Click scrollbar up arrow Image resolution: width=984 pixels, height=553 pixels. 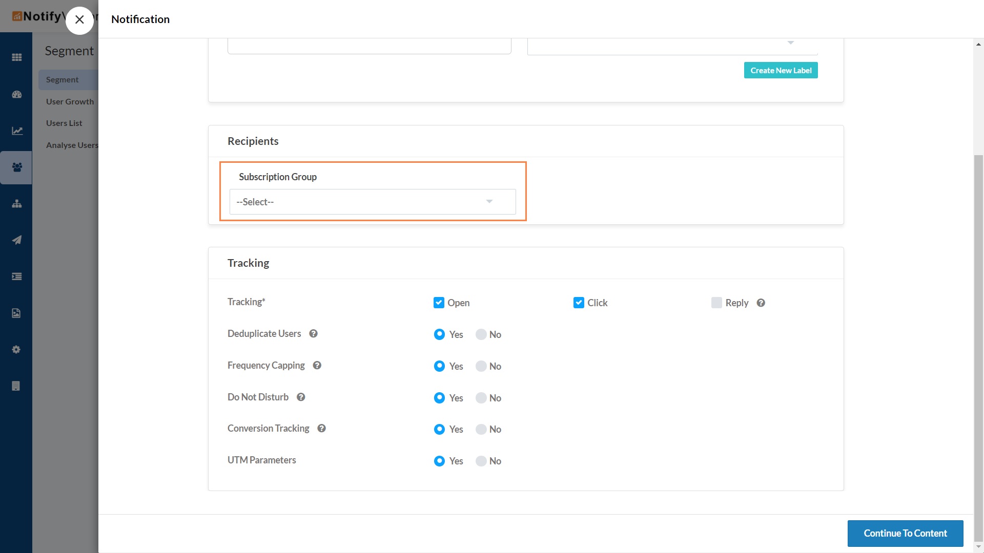click(x=978, y=45)
